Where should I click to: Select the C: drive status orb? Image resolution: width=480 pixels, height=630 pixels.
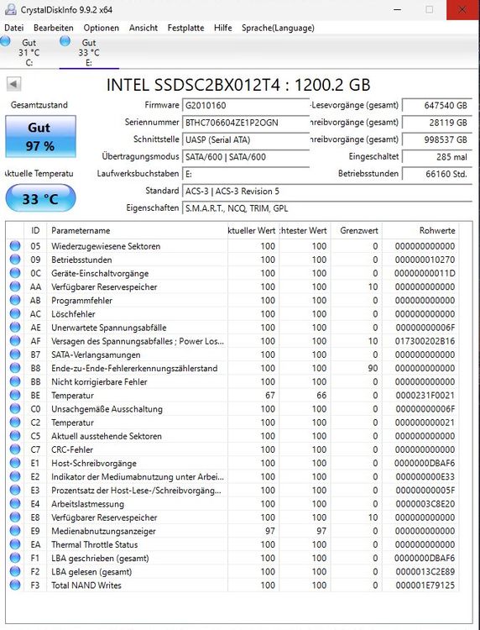click(x=5, y=40)
